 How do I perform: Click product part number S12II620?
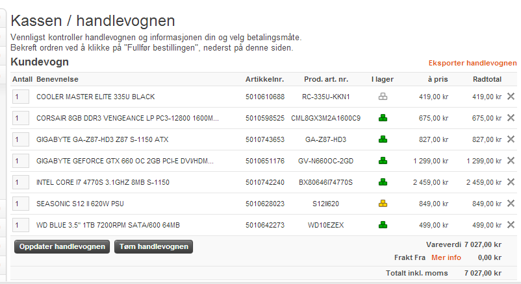(x=325, y=204)
